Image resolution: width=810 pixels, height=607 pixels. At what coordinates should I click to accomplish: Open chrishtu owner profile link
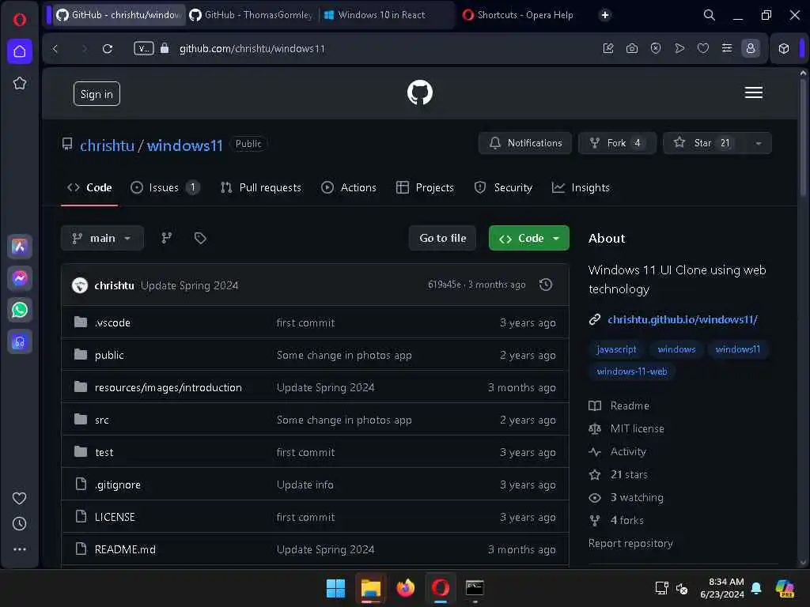tap(107, 145)
